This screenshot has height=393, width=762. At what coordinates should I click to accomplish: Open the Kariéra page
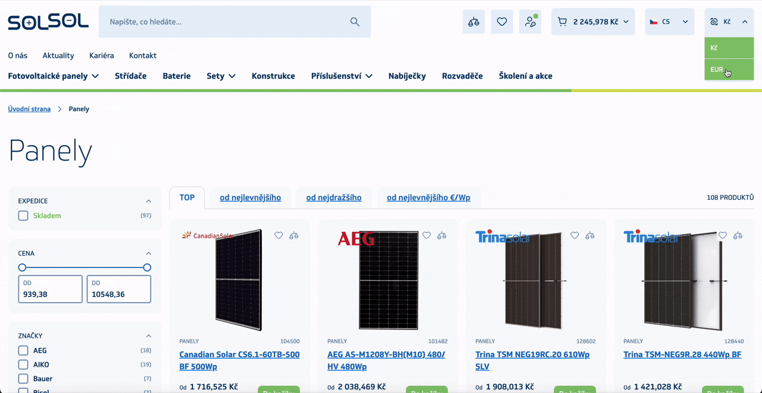point(102,56)
